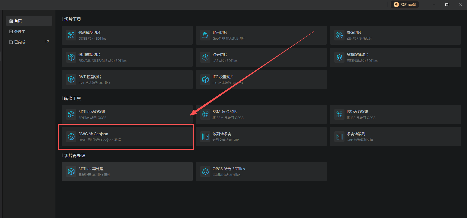The width and height of the screenshot is (467, 218).
Task: Click the point cloud slicing icon
Action: click(205, 57)
